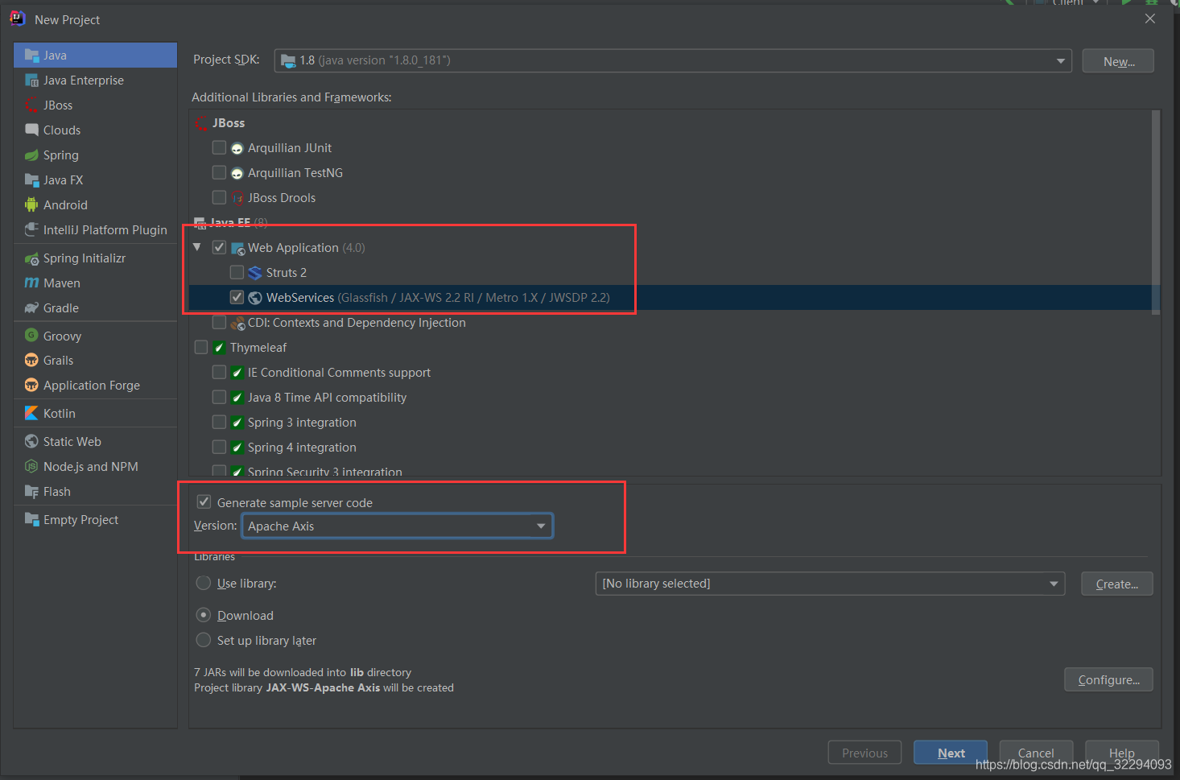Viewport: 1180px width, 780px height.
Task: Click the Arquillian JUnit icon
Action: click(237, 148)
